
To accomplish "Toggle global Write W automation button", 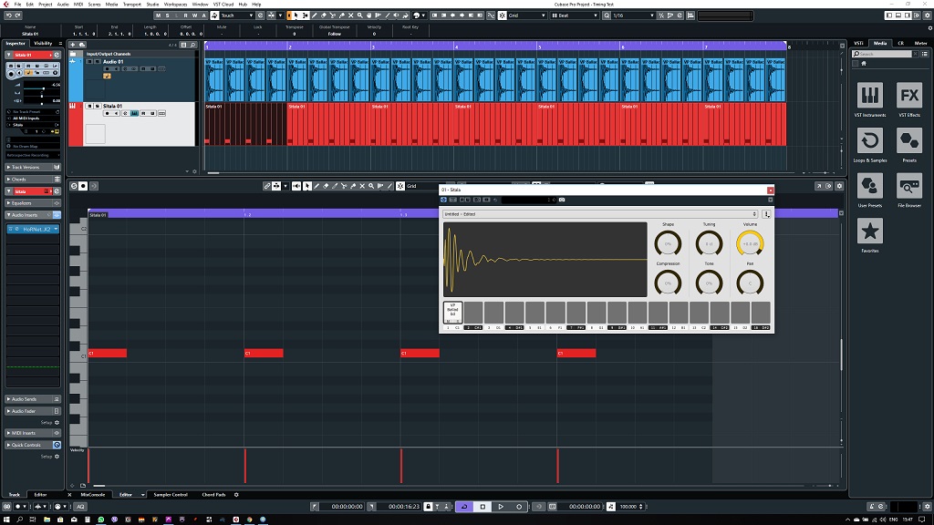I will click(x=195, y=15).
